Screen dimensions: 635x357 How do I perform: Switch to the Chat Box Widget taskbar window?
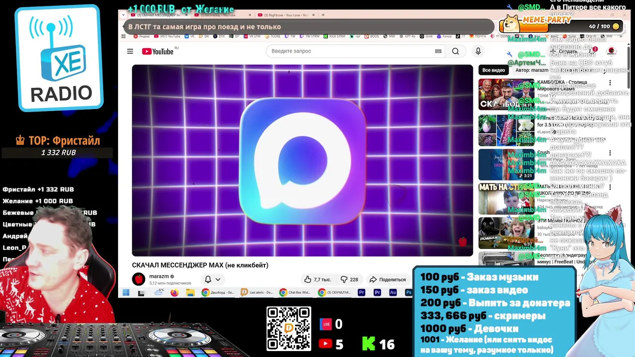coord(296,293)
